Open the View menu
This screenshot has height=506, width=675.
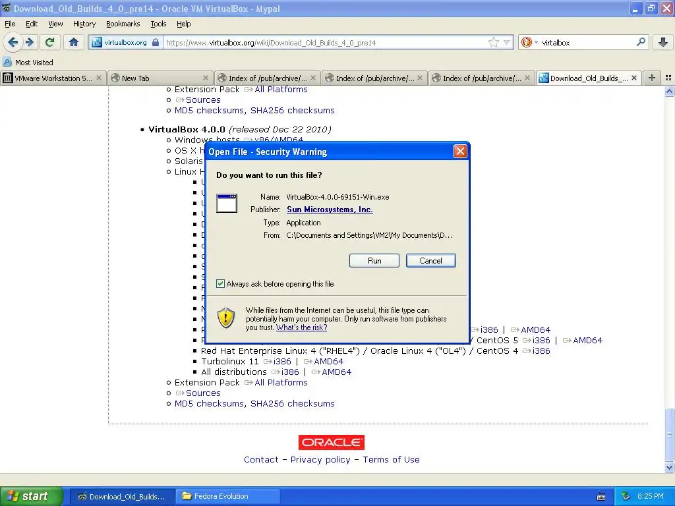click(x=55, y=24)
